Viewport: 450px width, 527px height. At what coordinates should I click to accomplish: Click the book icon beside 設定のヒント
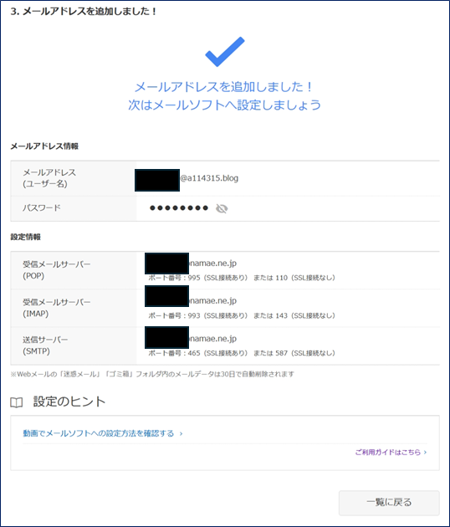click(17, 402)
